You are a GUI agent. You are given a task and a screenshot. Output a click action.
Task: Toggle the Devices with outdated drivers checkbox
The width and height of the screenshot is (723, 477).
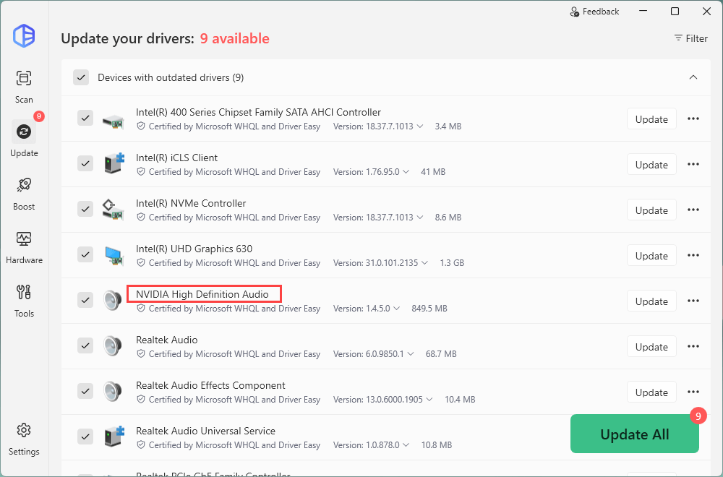pyautogui.click(x=81, y=77)
